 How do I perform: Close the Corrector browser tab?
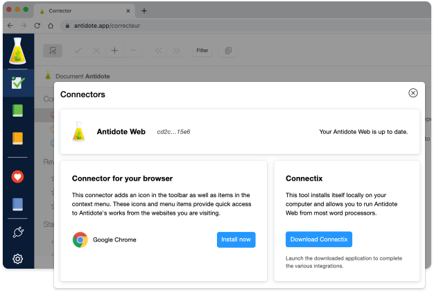(x=128, y=11)
